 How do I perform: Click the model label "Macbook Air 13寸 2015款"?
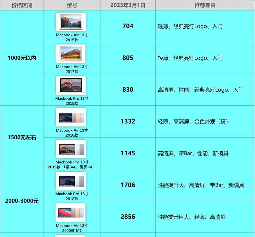(x=72, y=37)
